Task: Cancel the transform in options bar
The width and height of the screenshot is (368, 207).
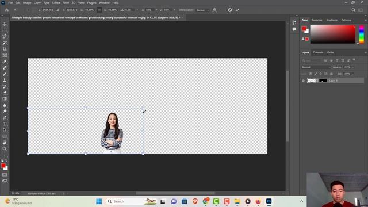Action: point(230,10)
